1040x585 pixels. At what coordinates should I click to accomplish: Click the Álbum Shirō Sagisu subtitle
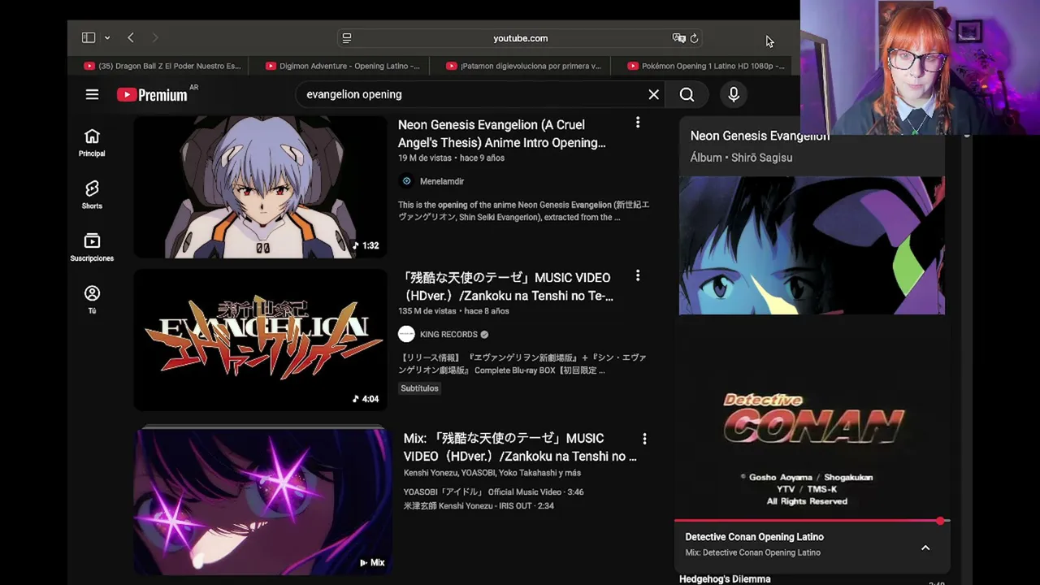(741, 158)
